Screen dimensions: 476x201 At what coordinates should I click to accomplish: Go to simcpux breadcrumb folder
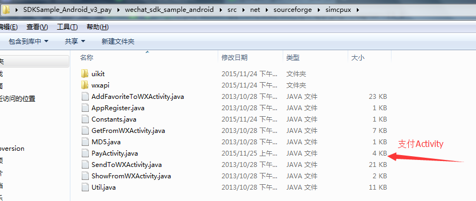click(x=338, y=10)
